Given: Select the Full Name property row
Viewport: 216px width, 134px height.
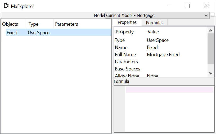Looking at the screenshot, I should pyautogui.click(x=125, y=55).
